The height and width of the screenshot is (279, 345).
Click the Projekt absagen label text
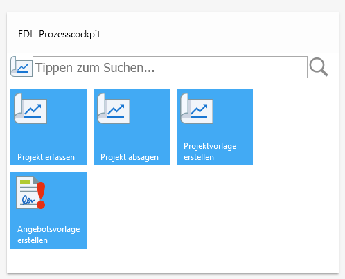(130, 157)
